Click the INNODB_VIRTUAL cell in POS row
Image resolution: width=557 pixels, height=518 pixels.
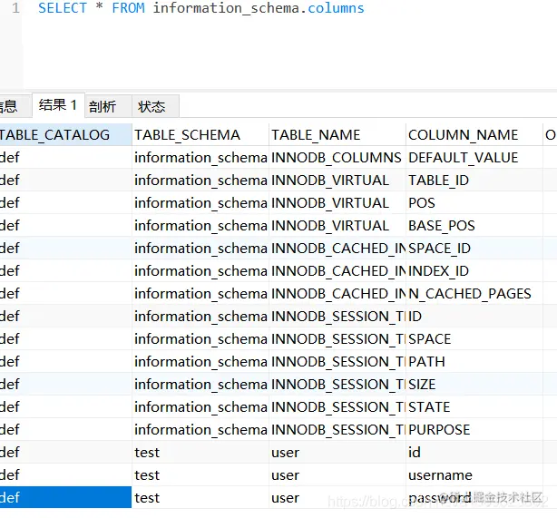[337, 203]
